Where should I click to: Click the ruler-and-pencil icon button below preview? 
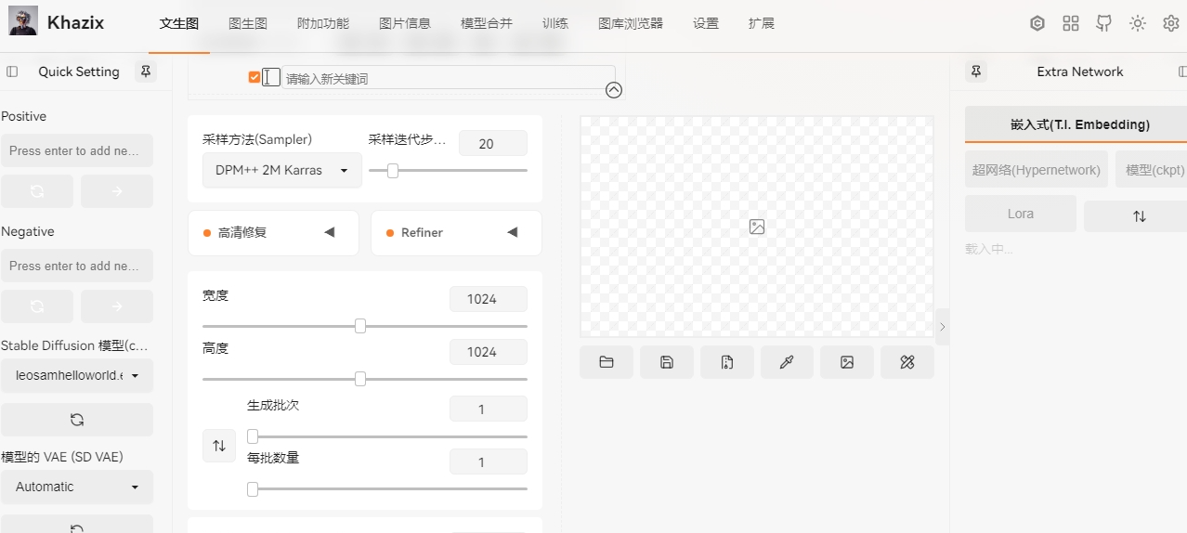click(907, 362)
